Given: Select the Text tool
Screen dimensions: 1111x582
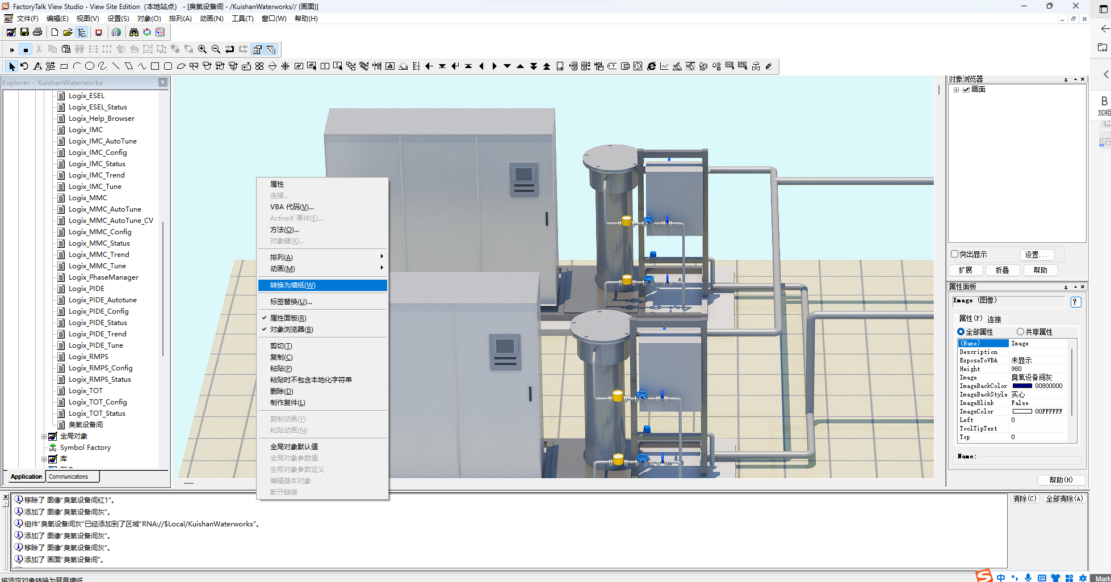Looking at the screenshot, I should coord(37,66).
